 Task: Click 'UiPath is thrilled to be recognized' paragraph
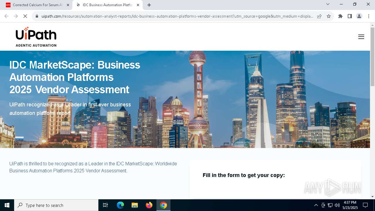coord(93,167)
